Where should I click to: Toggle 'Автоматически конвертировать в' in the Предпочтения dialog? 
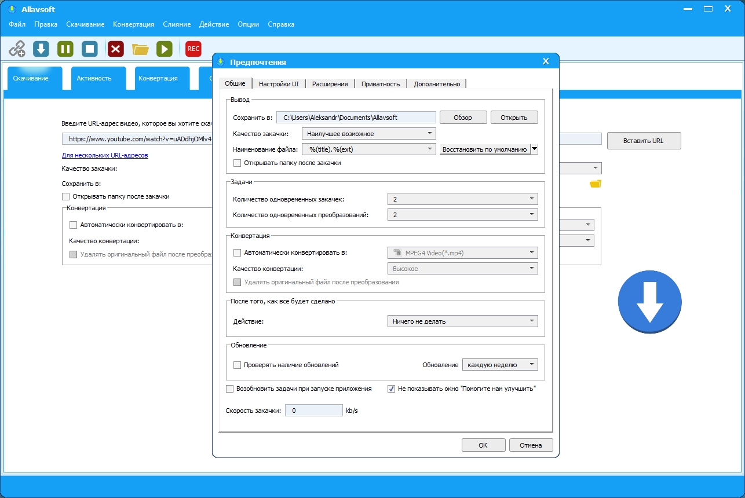pos(237,252)
